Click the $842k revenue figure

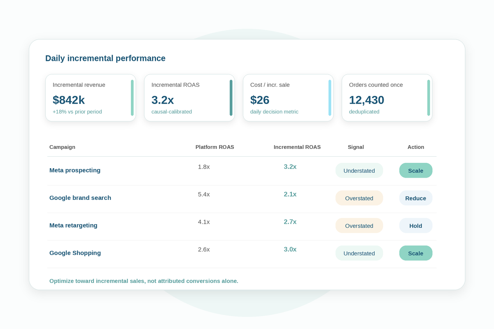69,100
